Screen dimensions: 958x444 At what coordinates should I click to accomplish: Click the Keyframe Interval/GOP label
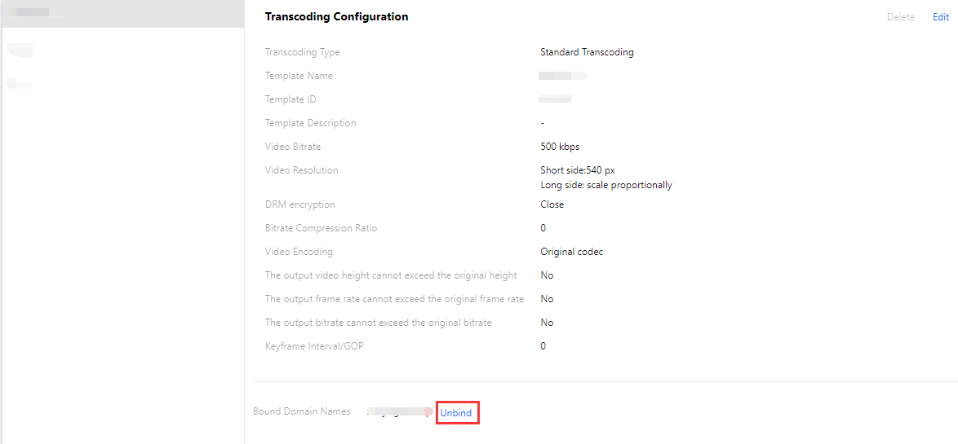(x=314, y=346)
